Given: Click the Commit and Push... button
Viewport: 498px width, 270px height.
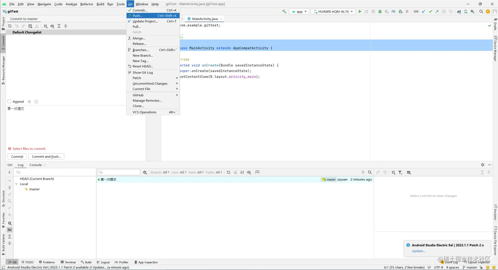Looking at the screenshot, I should coord(46,156).
